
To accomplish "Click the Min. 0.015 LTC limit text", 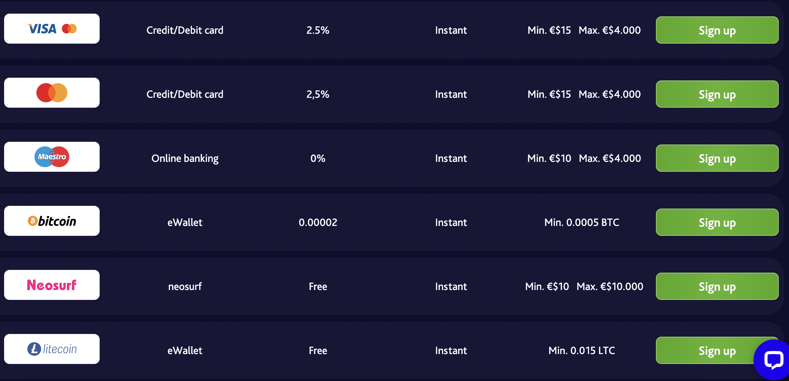I will click(582, 351).
